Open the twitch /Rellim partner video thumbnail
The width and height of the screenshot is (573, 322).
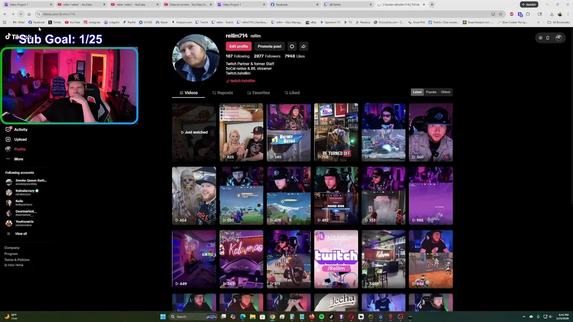[x=336, y=259]
